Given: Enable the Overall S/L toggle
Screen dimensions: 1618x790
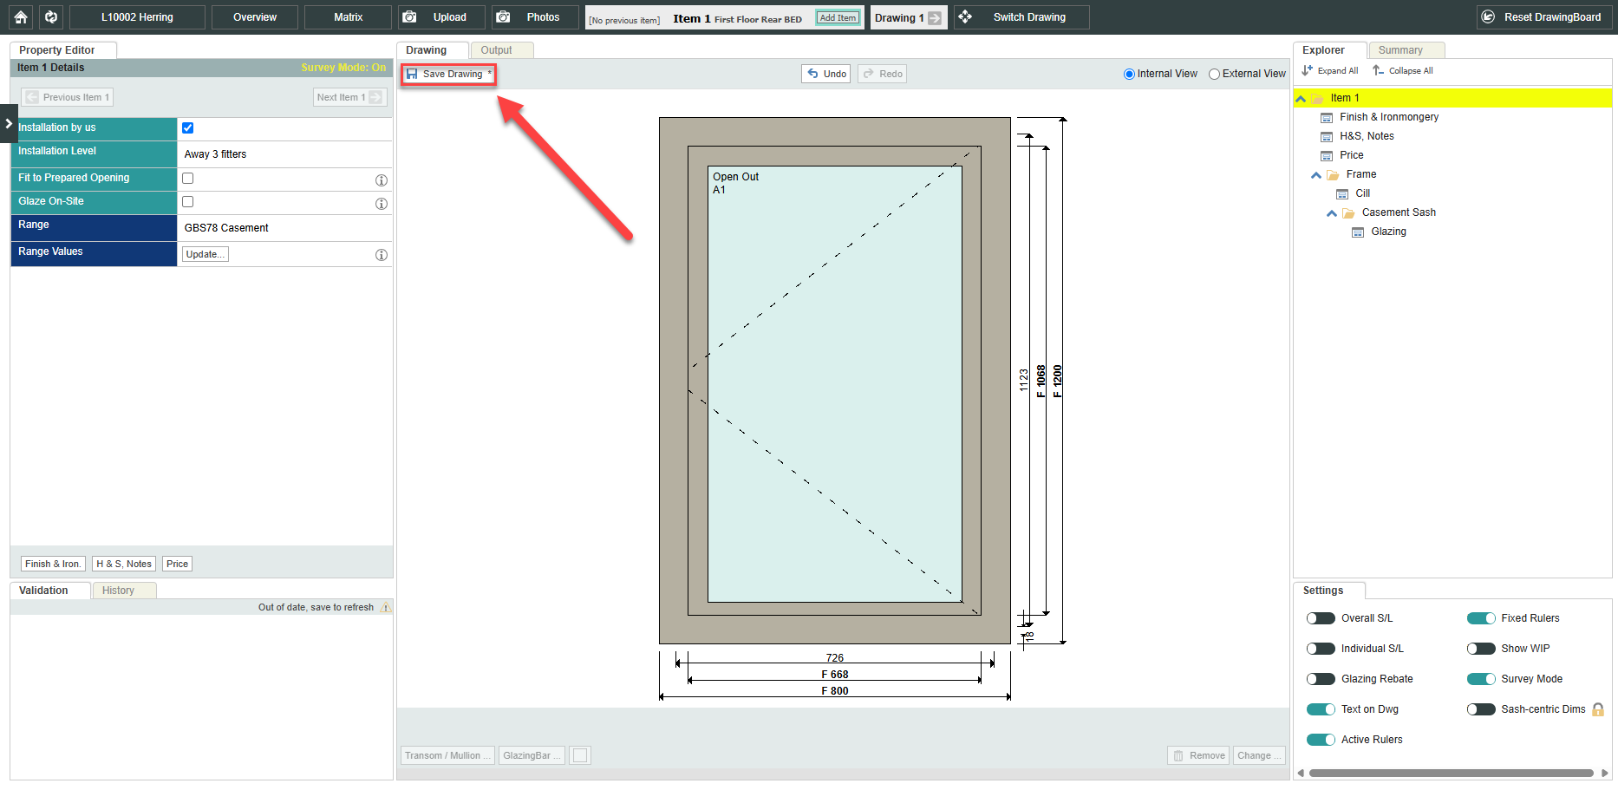Looking at the screenshot, I should click(1321, 618).
